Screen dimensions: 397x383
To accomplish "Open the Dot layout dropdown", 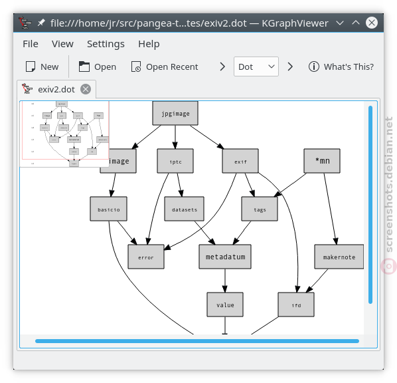I will pos(256,66).
